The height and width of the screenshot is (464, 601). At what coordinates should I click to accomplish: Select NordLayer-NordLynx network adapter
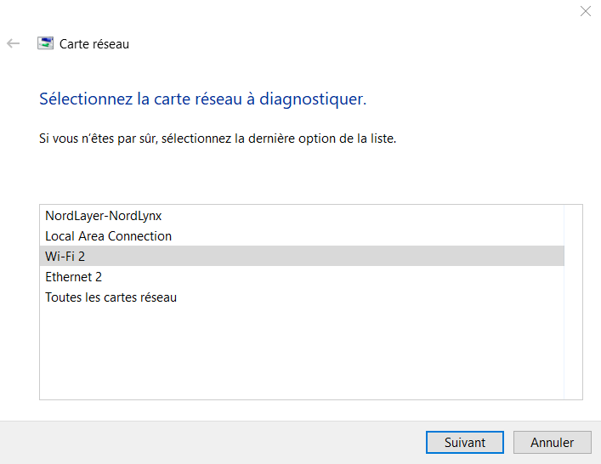click(103, 216)
